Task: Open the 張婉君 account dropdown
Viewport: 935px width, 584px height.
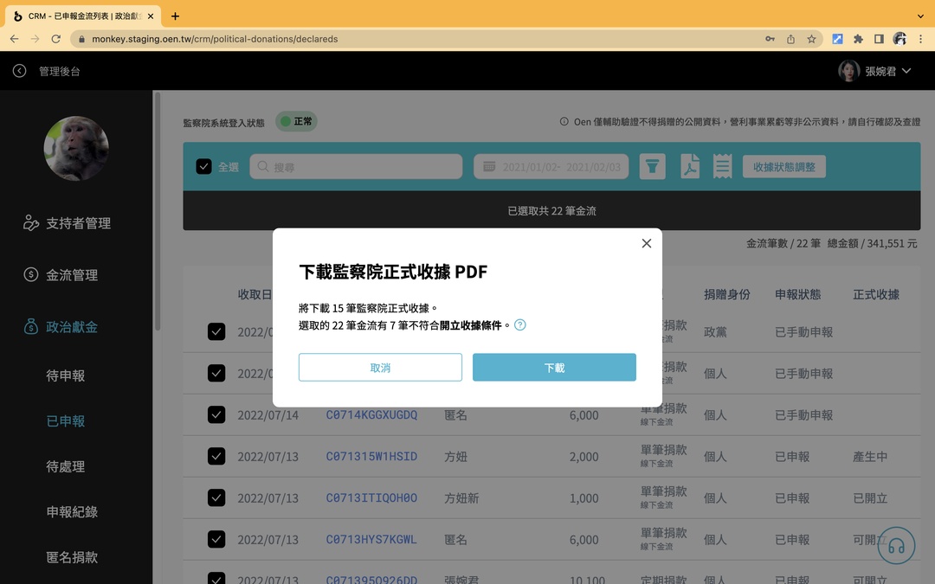Action: click(x=877, y=71)
